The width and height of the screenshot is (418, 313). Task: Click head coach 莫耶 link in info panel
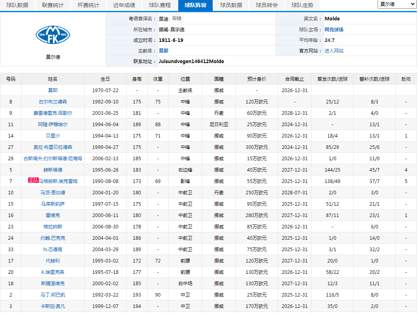(x=163, y=51)
